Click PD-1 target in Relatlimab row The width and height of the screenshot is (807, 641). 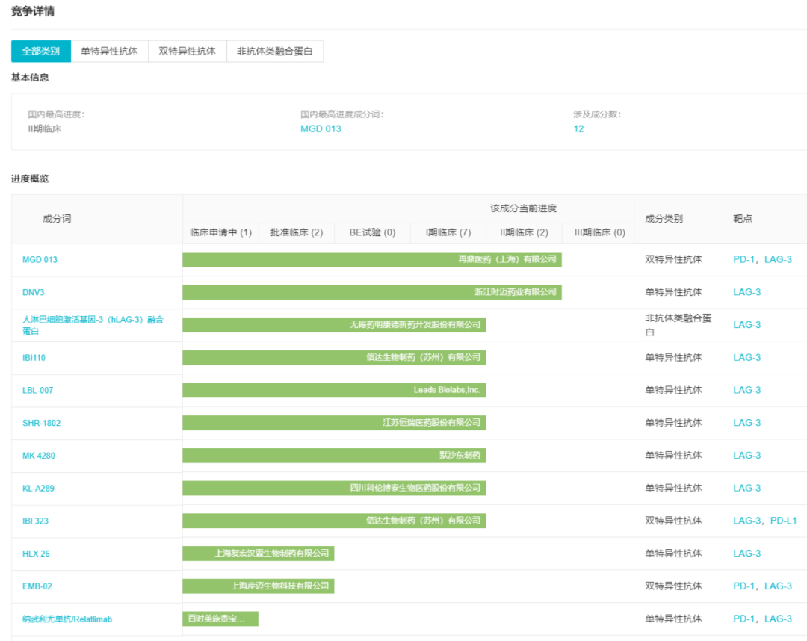(743, 619)
